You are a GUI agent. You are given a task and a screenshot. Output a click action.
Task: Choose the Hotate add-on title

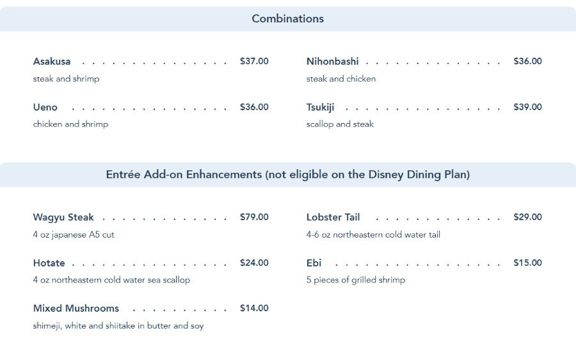(x=49, y=263)
